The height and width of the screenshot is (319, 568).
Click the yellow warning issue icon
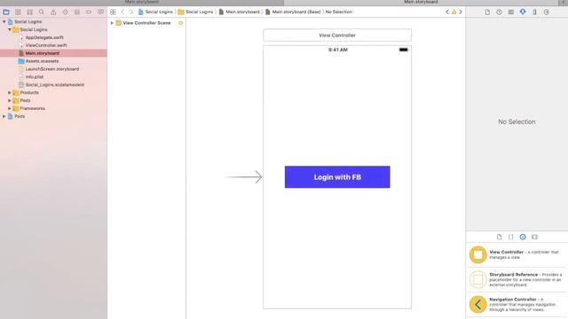coord(454,12)
